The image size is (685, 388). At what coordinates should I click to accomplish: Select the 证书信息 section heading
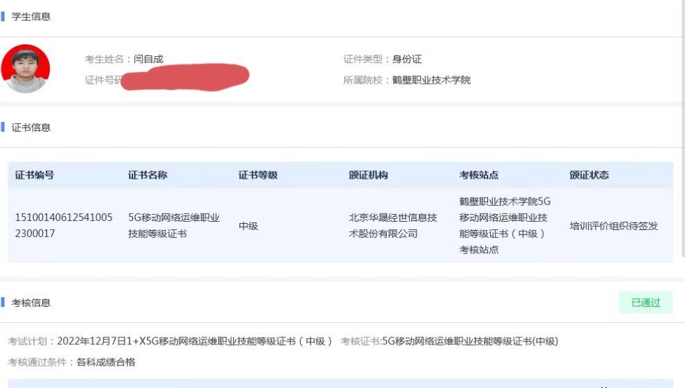31,127
